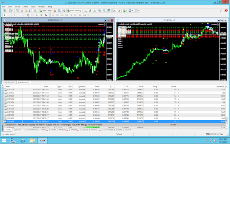The width and height of the screenshot is (230, 207).
Task: Open a new chart with the toolbar icon
Action: click(x=4, y=11)
